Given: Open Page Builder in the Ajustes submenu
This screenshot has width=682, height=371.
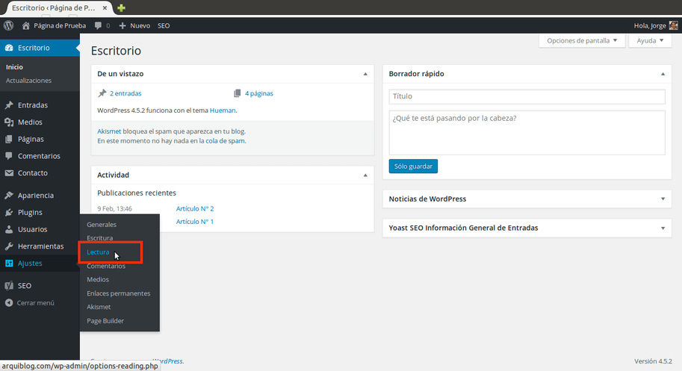Looking at the screenshot, I should pos(105,320).
